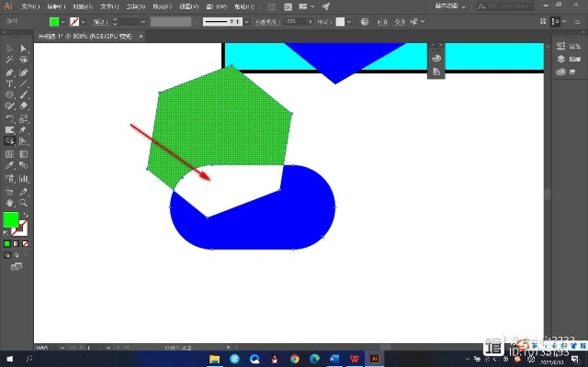
Task: Set paint mode to None
Action: (25, 244)
